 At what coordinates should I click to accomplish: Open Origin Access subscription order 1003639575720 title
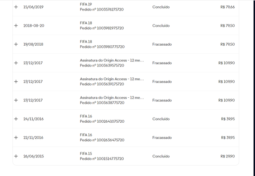click(112, 60)
